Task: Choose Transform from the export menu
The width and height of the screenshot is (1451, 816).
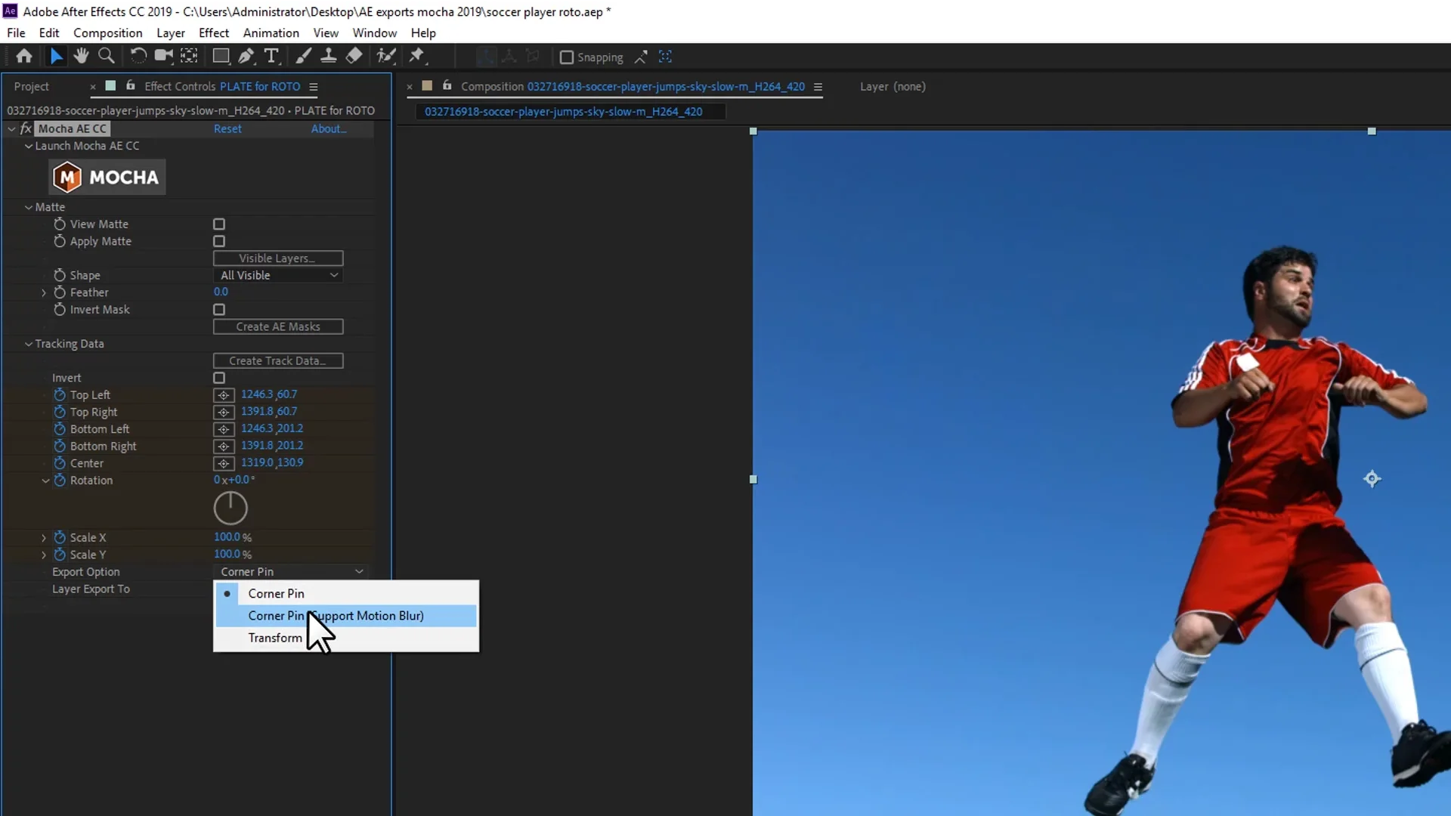Action: click(x=274, y=638)
